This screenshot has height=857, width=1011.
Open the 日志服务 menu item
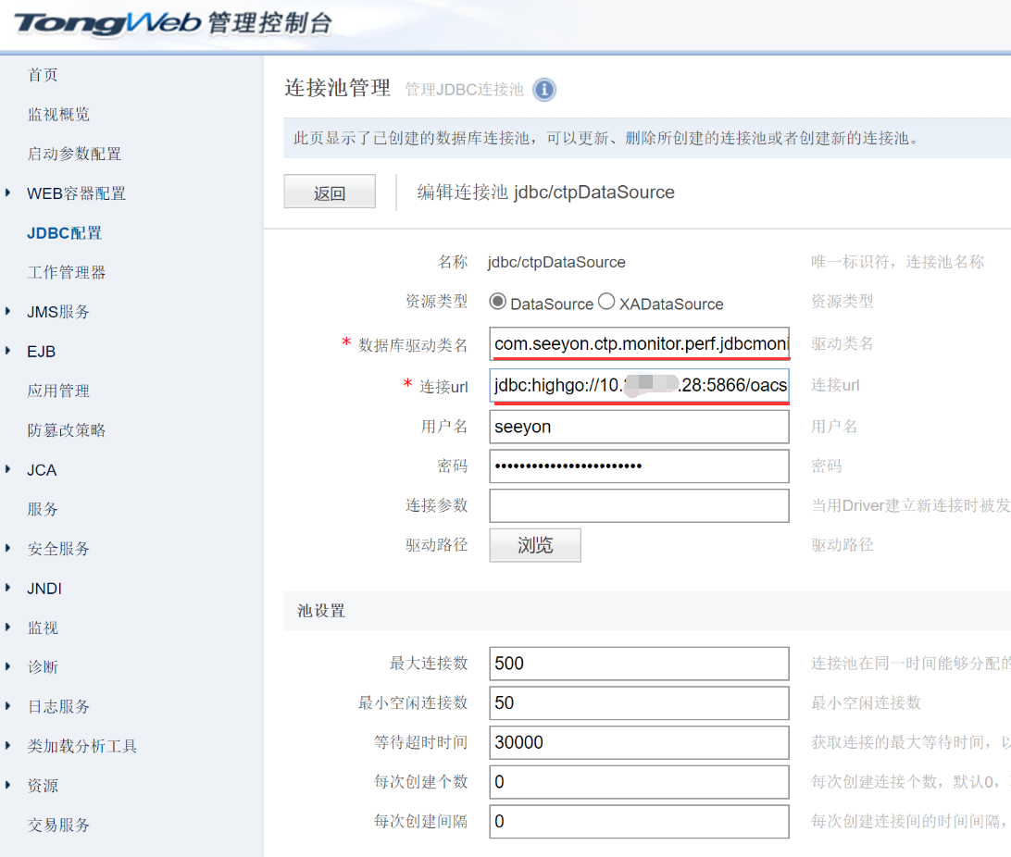point(58,706)
